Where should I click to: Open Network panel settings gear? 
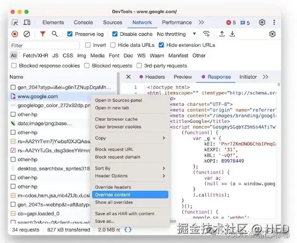point(272,34)
